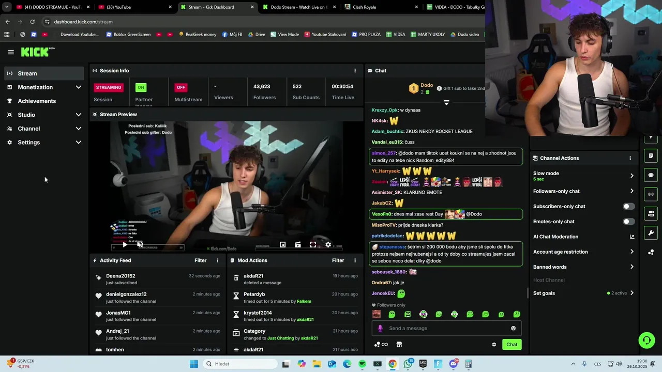Open Activity Feed Filter
This screenshot has height=372, width=662.
(200, 261)
